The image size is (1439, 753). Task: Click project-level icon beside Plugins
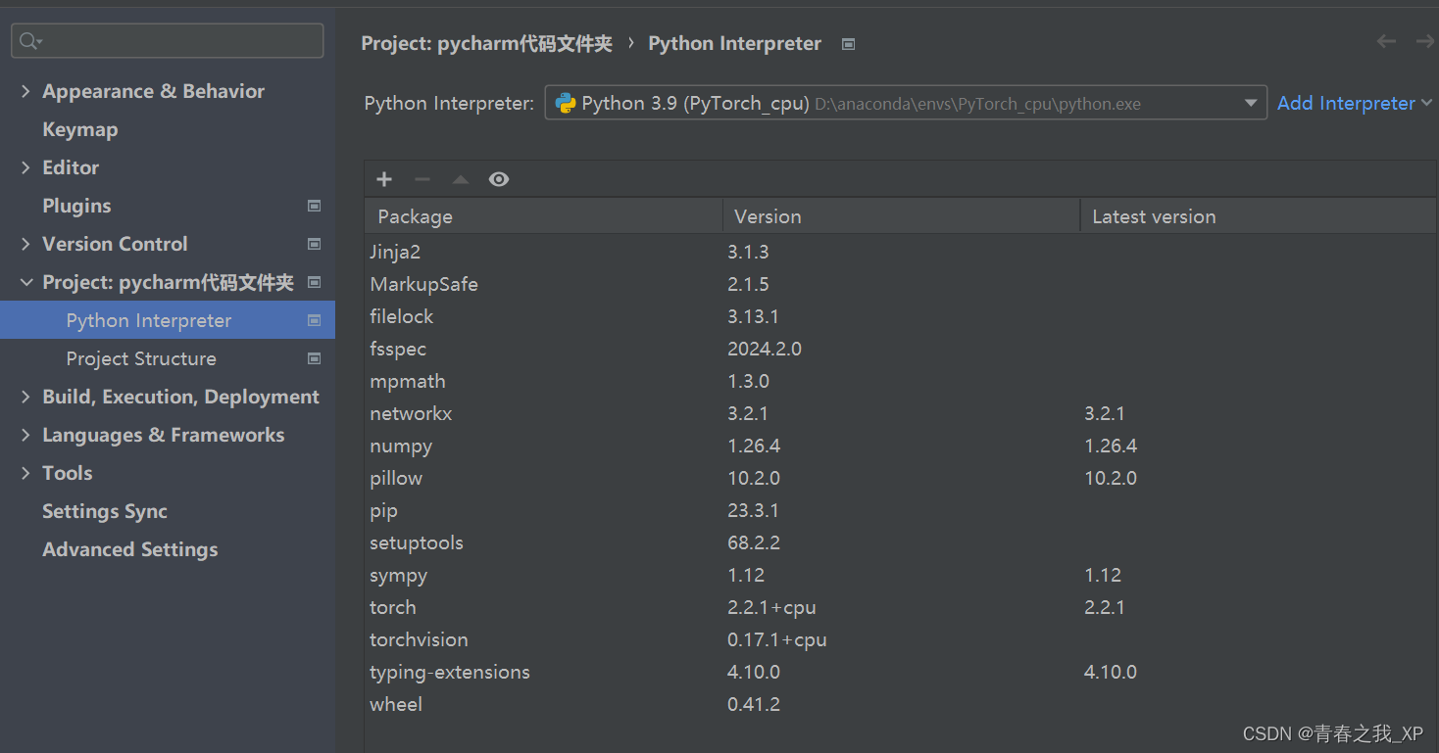(x=315, y=206)
